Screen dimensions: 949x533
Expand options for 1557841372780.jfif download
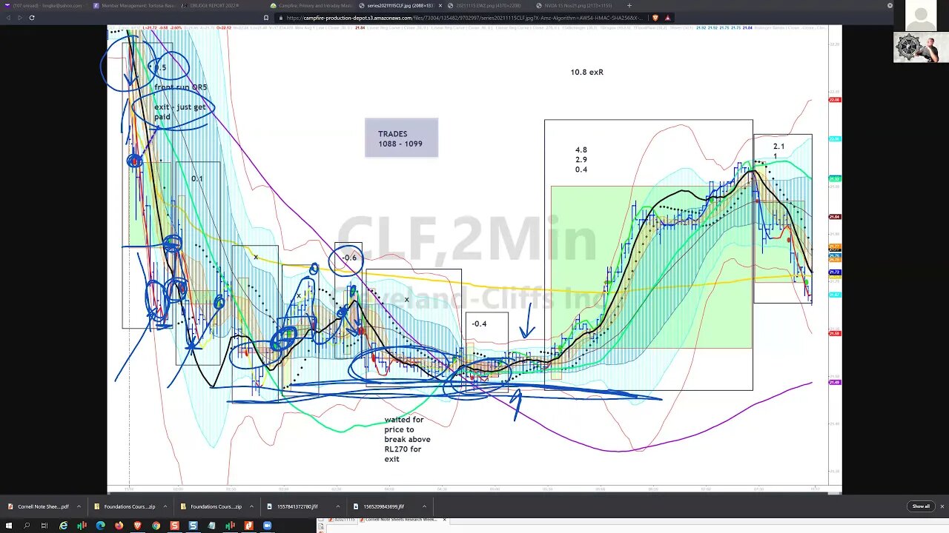338,506
